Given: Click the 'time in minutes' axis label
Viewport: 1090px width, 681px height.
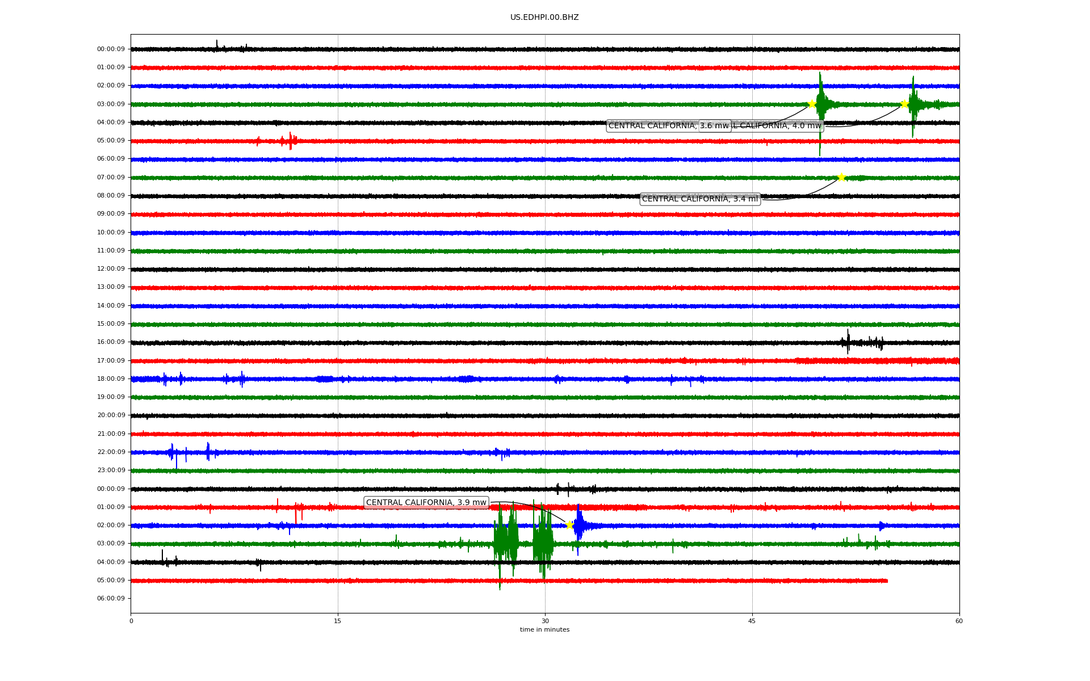Looking at the screenshot, I should [544, 630].
